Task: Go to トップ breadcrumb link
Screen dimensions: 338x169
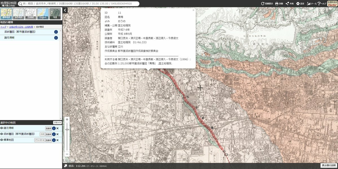Action: point(3,27)
